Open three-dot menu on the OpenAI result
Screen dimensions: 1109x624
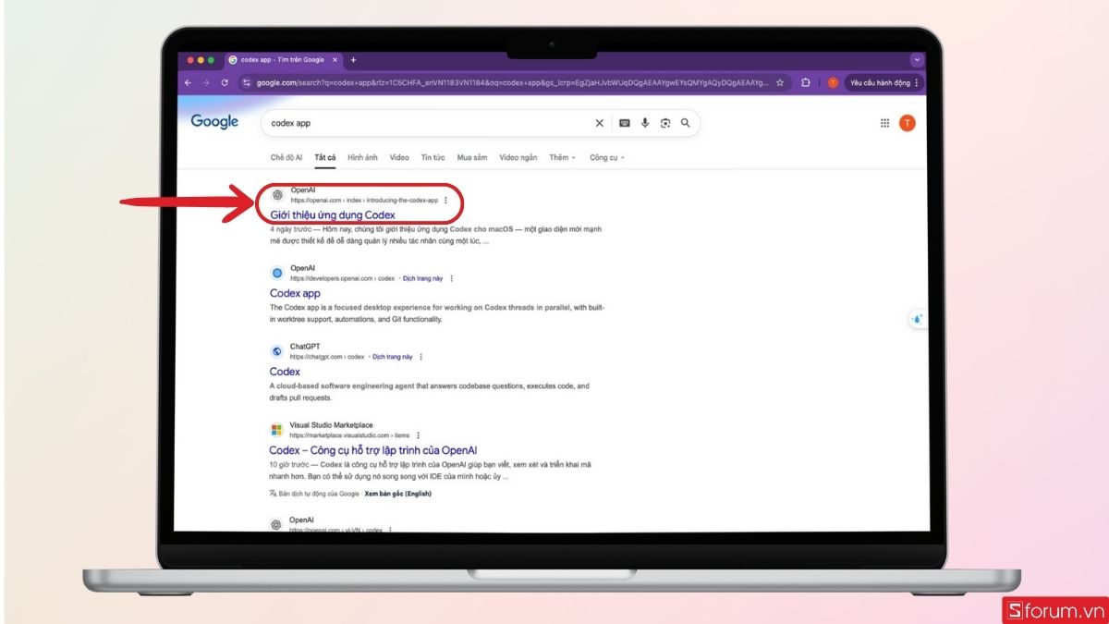tap(446, 200)
